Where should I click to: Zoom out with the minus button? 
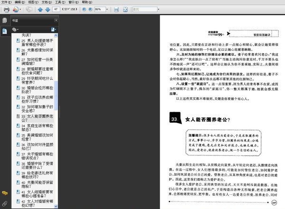coord(84,9)
